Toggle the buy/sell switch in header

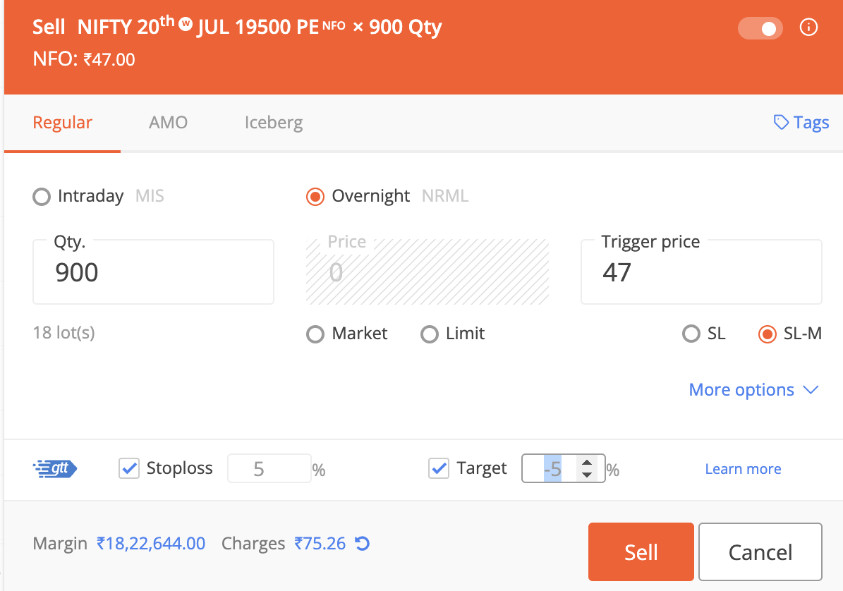pyautogui.click(x=760, y=28)
